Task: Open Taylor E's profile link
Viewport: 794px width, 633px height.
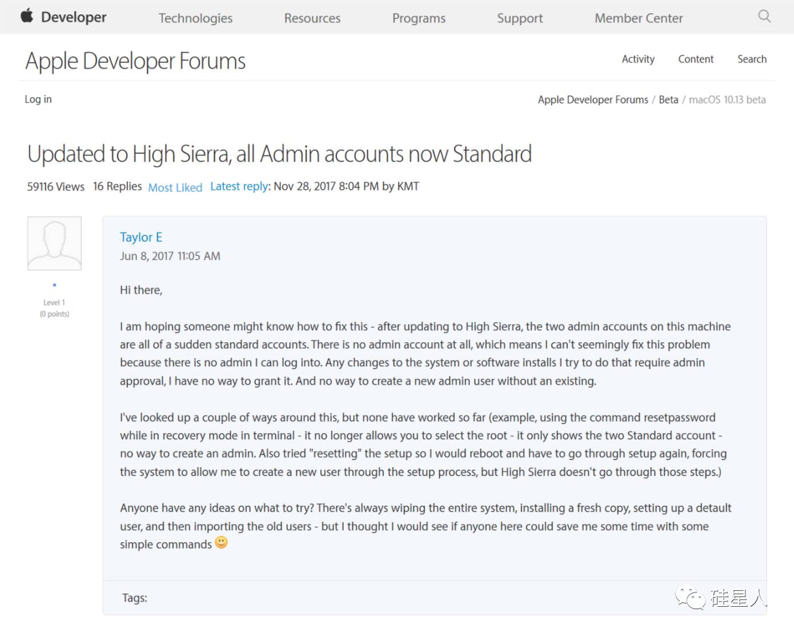Action: [141, 237]
